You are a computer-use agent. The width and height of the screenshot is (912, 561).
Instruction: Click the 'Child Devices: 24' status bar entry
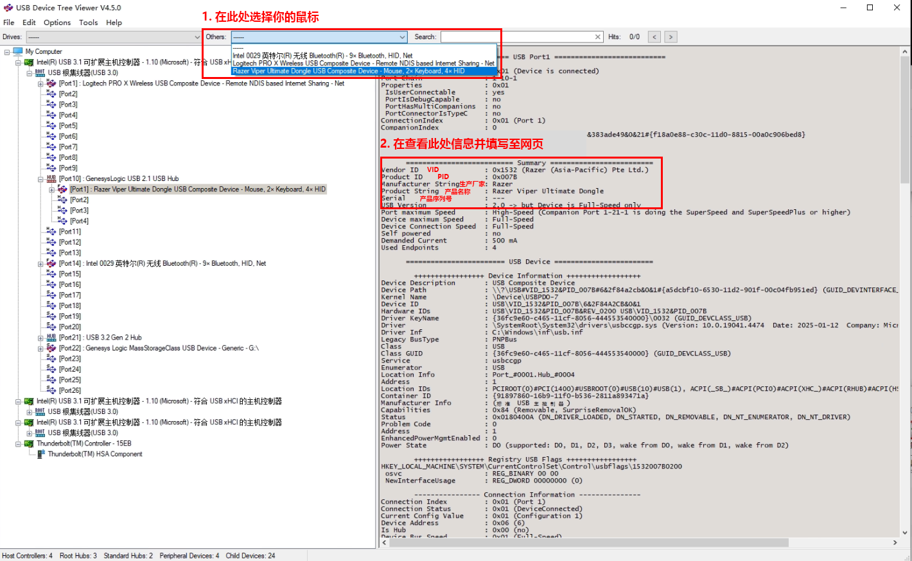(x=250, y=556)
